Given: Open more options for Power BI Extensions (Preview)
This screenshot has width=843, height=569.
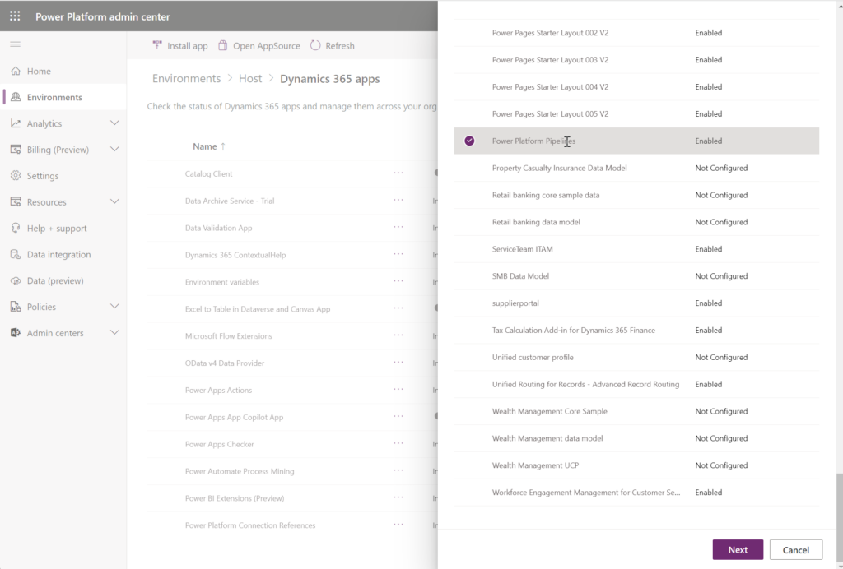Looking at the screenshot, I should pyautogui.click(x=398, y=497).
